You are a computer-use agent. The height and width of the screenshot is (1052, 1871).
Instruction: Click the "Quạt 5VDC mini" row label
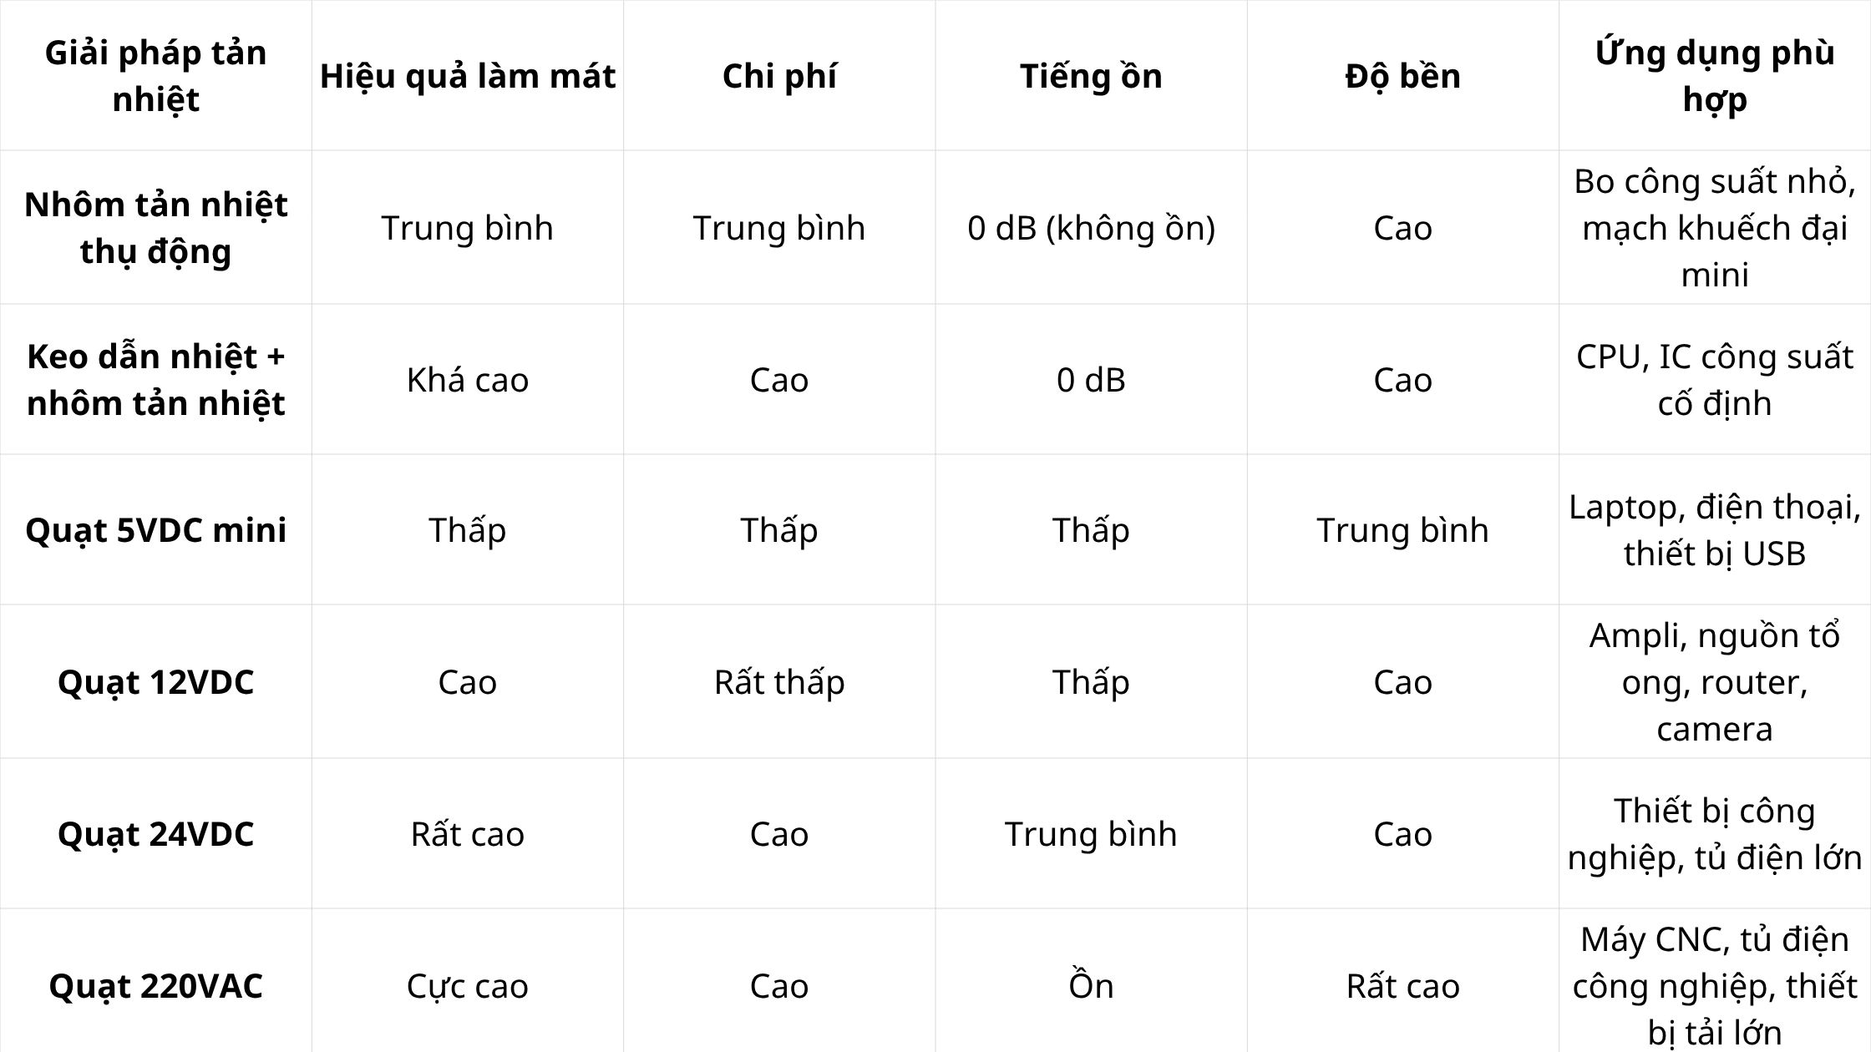tap(155, 530)
